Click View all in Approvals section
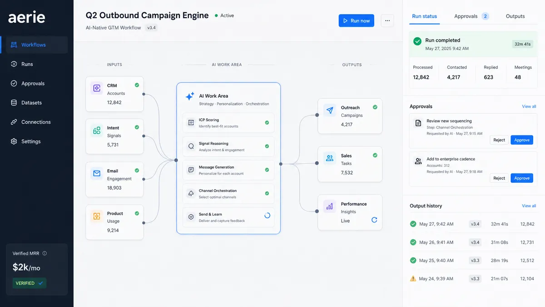Image resolution: width=545 pixels, height=307 pixels. point(529,106)
